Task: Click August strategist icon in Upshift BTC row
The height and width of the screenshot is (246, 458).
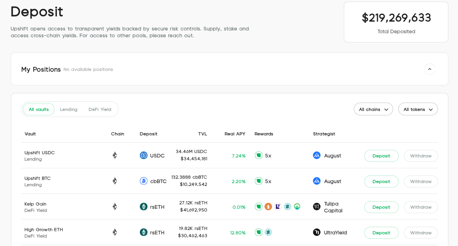Action: click(x=317, y=181)
